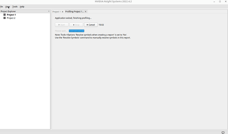
Task: Switch to the Profiling Project 1 tab
Action: (x=74, y=12)
